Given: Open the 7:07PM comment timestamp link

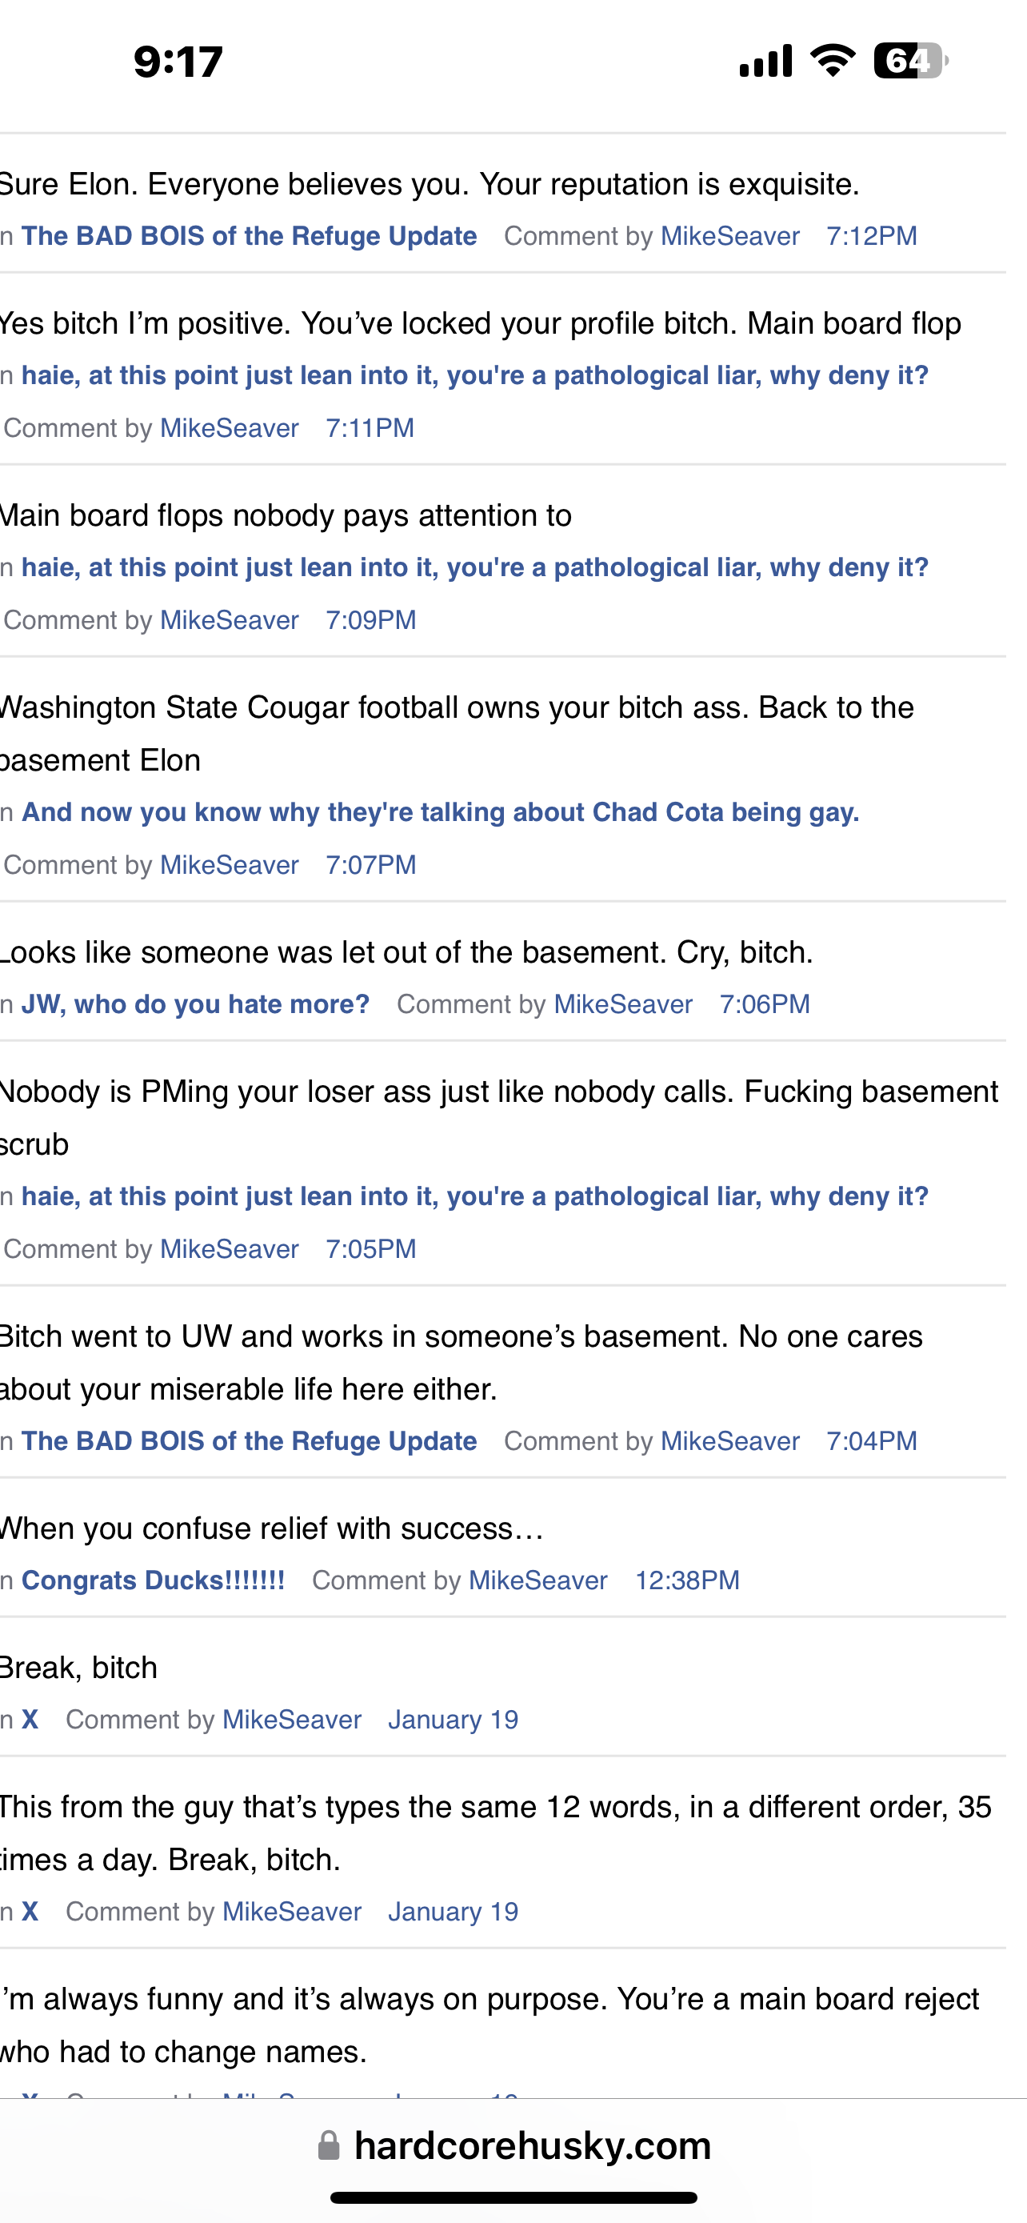Looking at the screenshot, I should click(x=371, y=865).
